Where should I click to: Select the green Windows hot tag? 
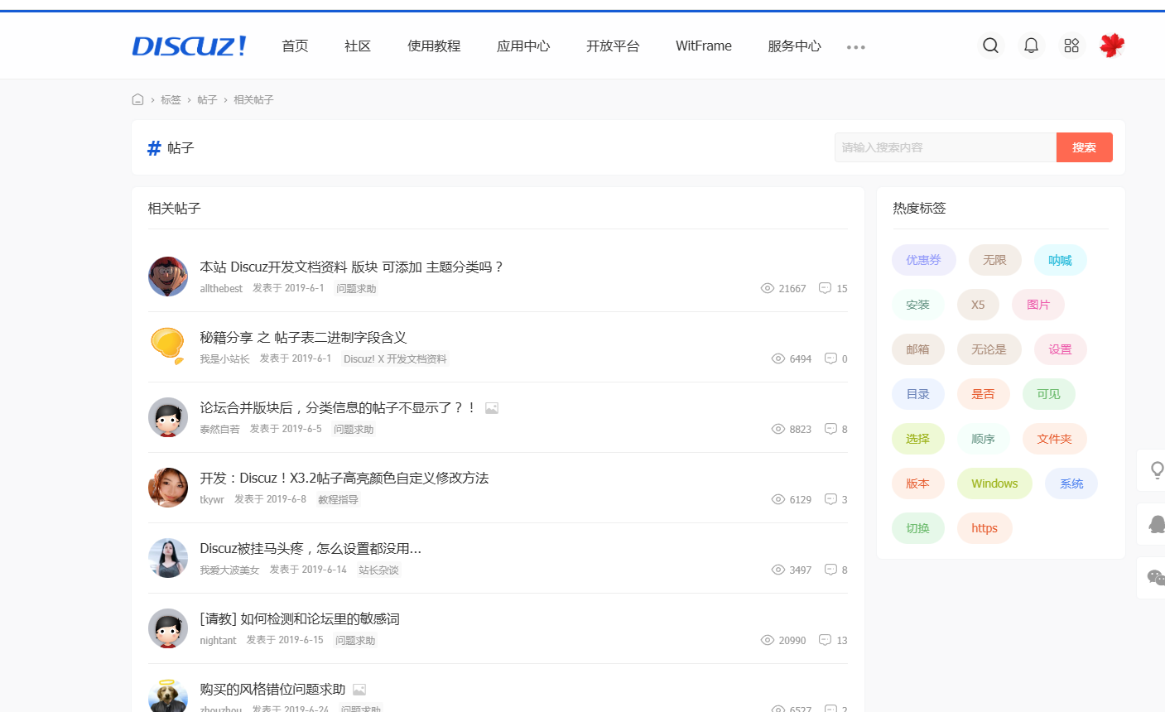tap(994, 483)
